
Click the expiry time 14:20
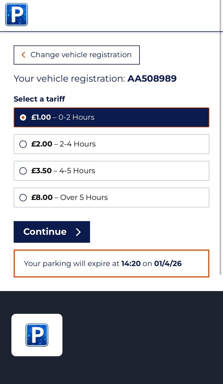131,263
